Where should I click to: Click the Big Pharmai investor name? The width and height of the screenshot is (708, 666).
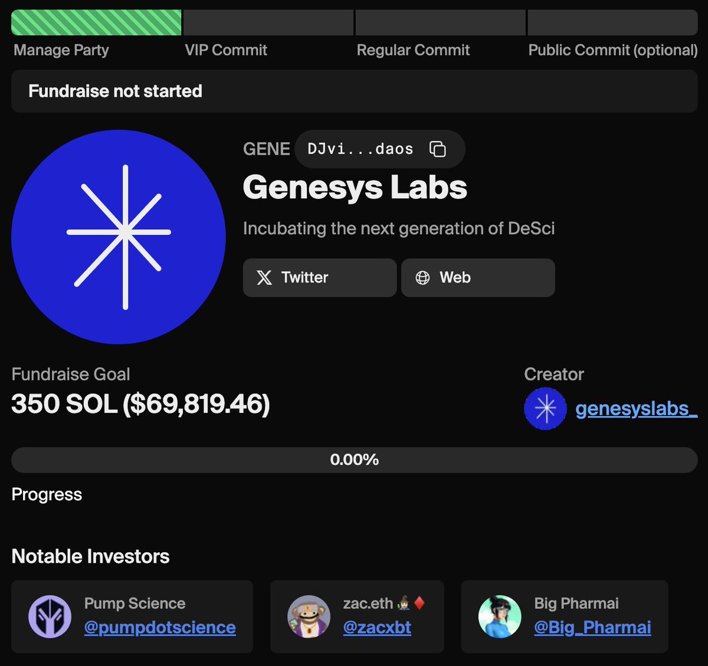tap(576, 603)
